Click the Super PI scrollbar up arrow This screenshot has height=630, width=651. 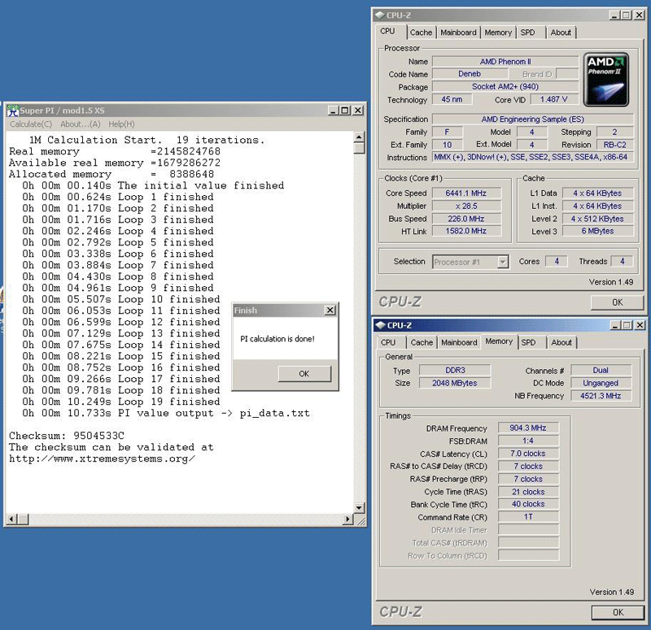(x=360, y=136)
